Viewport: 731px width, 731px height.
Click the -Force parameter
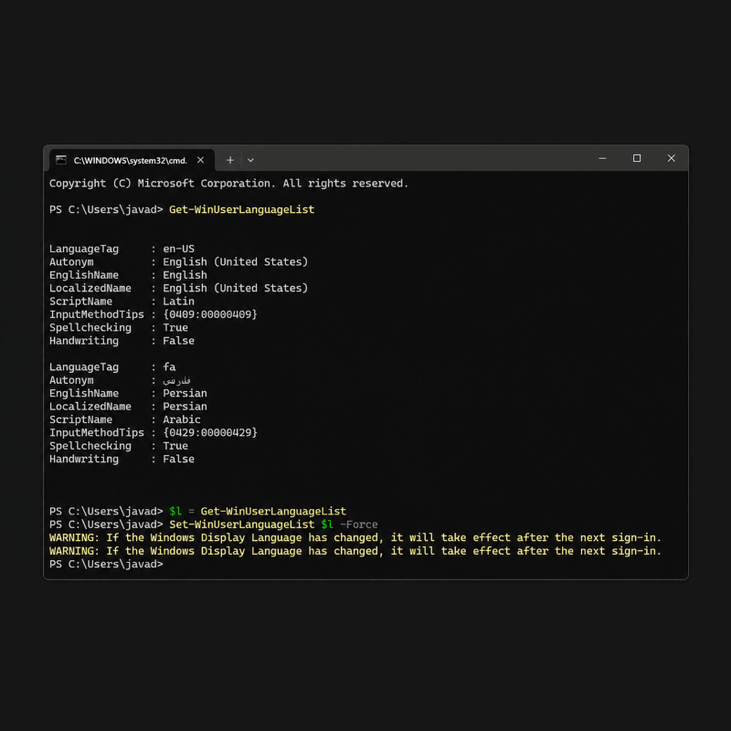[x=359, y=524]
